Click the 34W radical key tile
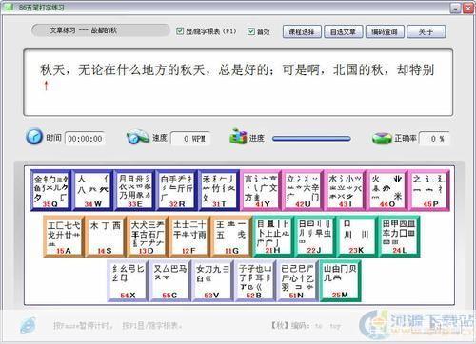The width and height of the screenshot is (476, 344). [x=92, y=190]
